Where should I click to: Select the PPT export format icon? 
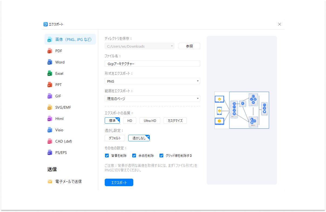pos(50,84)
